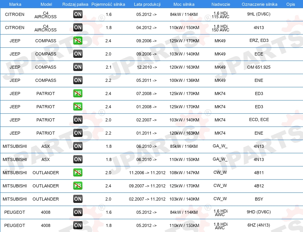Viewport: 303px width, 232px height.
Task: Click the PB icon in the Outlander 4B11 row
Action: (78, 172)
